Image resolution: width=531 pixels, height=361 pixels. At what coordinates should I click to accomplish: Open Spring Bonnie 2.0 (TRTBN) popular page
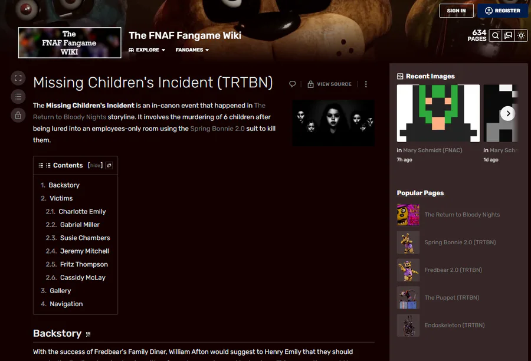pyautogui.click(x=460, y=242)
